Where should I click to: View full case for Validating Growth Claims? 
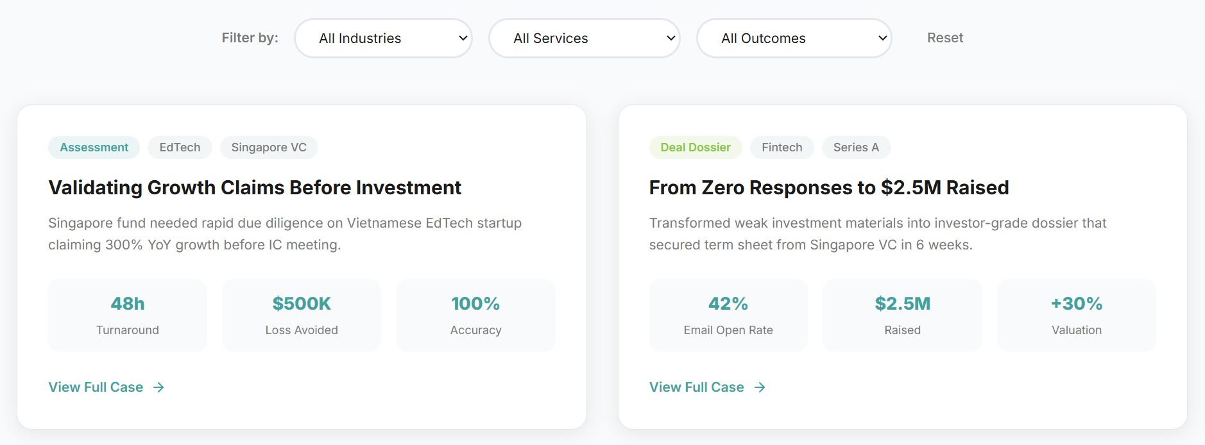[x=96, y=387]
